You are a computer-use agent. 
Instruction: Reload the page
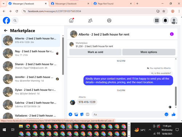pos(17,11)
